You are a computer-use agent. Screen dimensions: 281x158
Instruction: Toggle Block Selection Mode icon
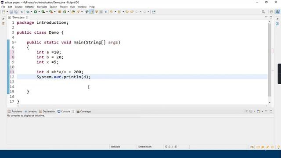[101, 12]
